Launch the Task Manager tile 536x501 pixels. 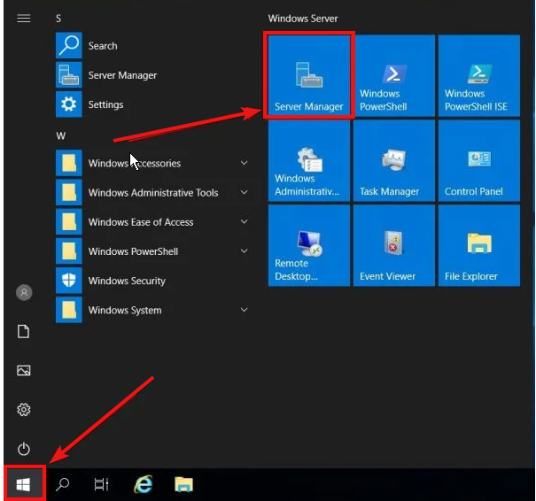(x=392, y=161)
